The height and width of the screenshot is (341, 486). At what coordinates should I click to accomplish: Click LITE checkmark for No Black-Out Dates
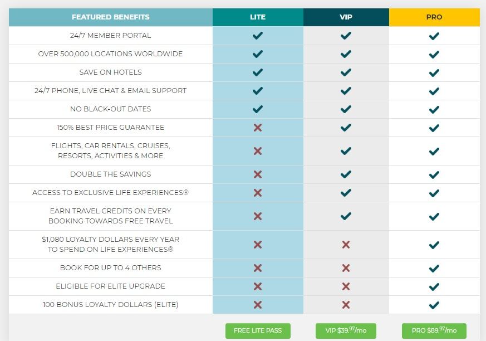[x=258, y=109]
